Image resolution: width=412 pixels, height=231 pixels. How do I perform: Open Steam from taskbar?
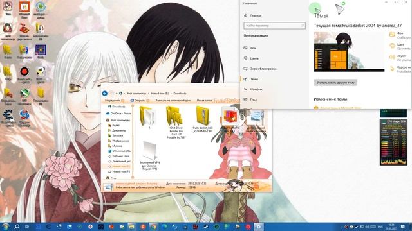[206, 227]
